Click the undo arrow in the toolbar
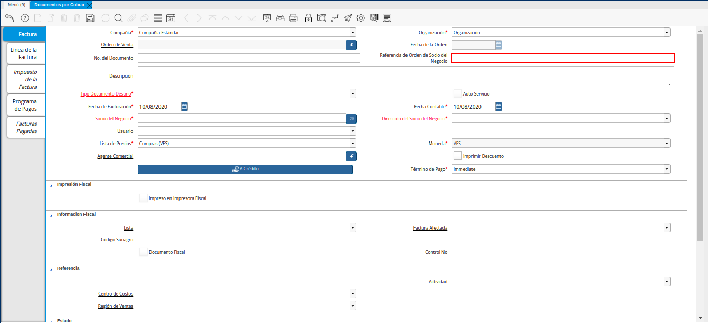Screen dimensions: 708x323 (9, 18)
